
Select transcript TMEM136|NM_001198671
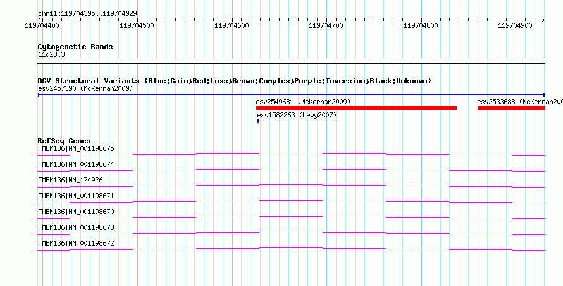(x=76, y=196)
